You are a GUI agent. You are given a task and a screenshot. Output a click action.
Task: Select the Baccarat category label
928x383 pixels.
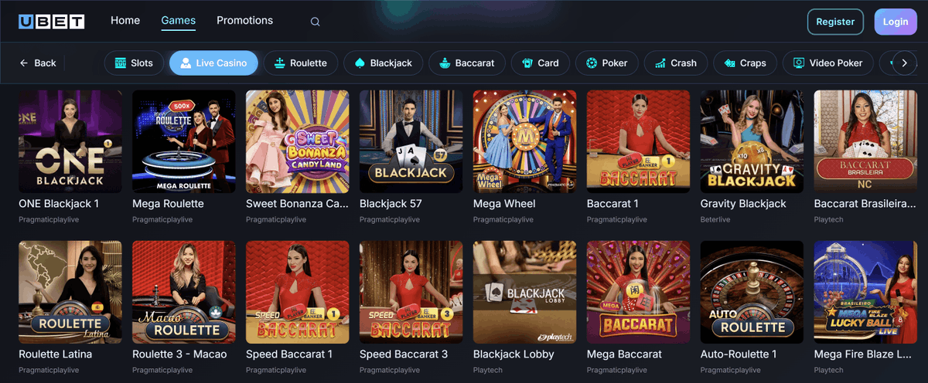pos(475,63)
